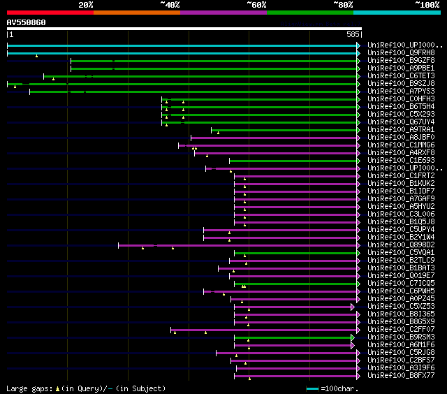
Task: Click the UniRef100_B2V1W4 label
Action: pyautogui.click(x=401, y=238)
